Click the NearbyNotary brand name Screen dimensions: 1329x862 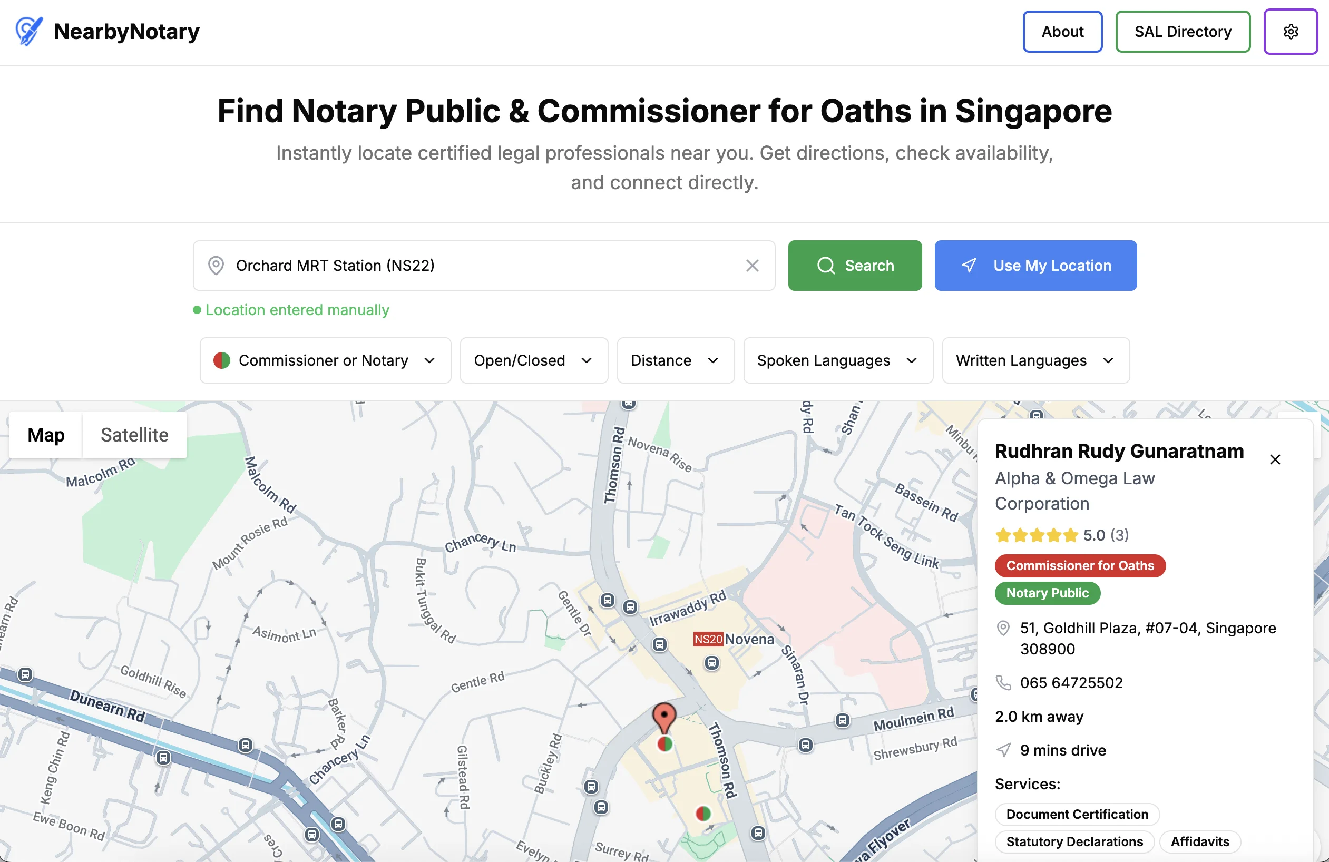tap(127, 32)
